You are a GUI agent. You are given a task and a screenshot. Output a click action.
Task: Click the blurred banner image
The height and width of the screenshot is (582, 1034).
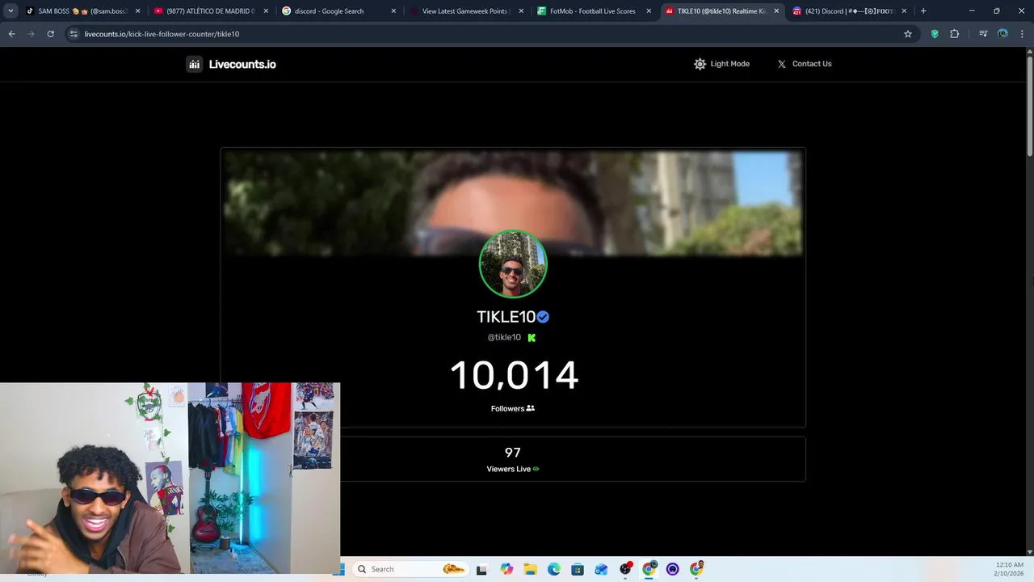tap(513, 202)
